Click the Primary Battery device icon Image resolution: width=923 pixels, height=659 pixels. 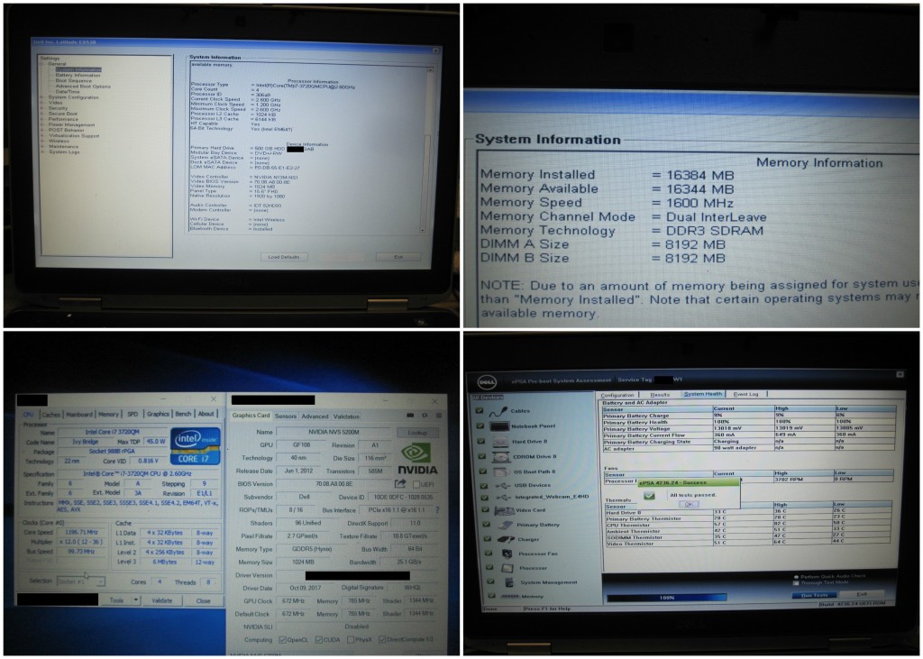(506, 525)
